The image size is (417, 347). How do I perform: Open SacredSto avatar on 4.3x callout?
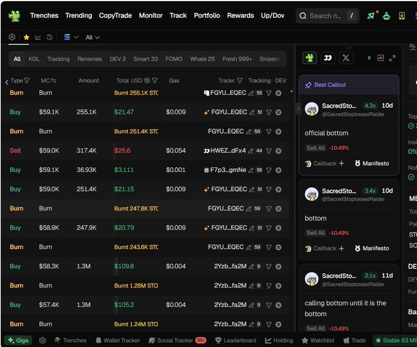tap(312, 109)
